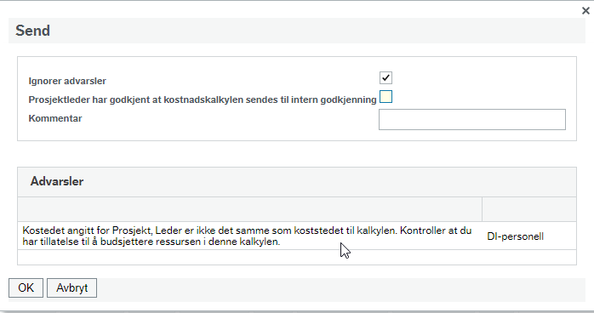Confirm sending with the OK button
Image resolution: width=594 pixels, height=313 pixels.
click(26, 288)
